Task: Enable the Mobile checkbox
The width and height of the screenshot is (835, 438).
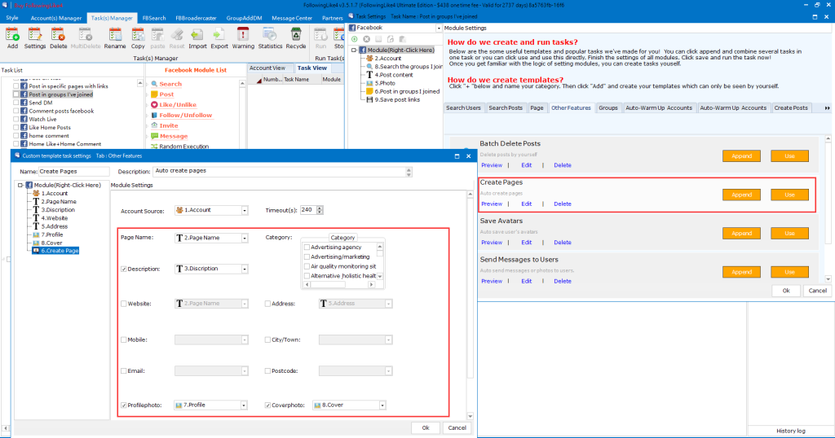Action: (124, 339)
